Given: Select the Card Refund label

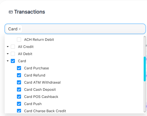Looking at the screenshot, I should point(35,75).
